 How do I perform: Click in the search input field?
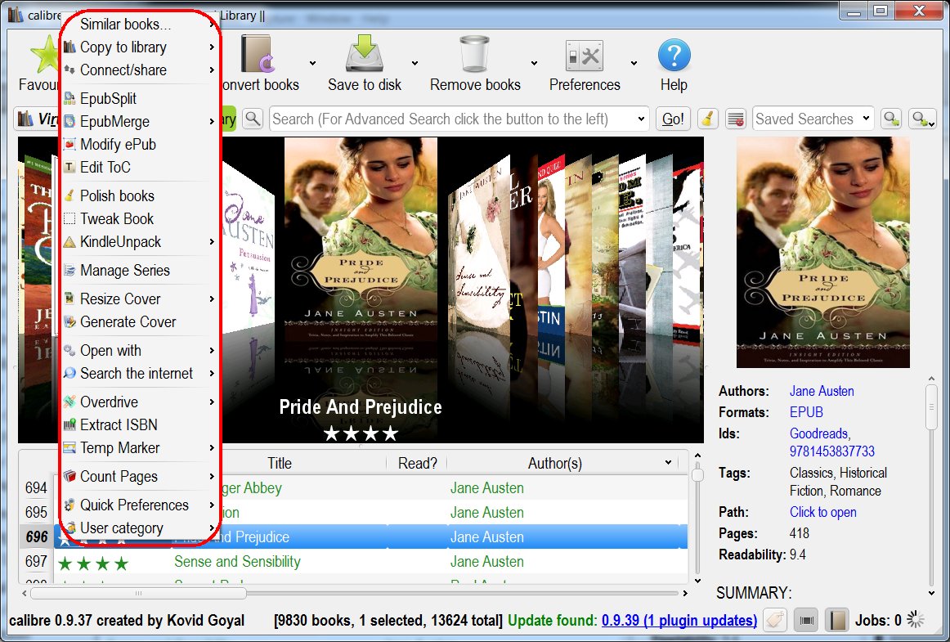click(451, 119)
